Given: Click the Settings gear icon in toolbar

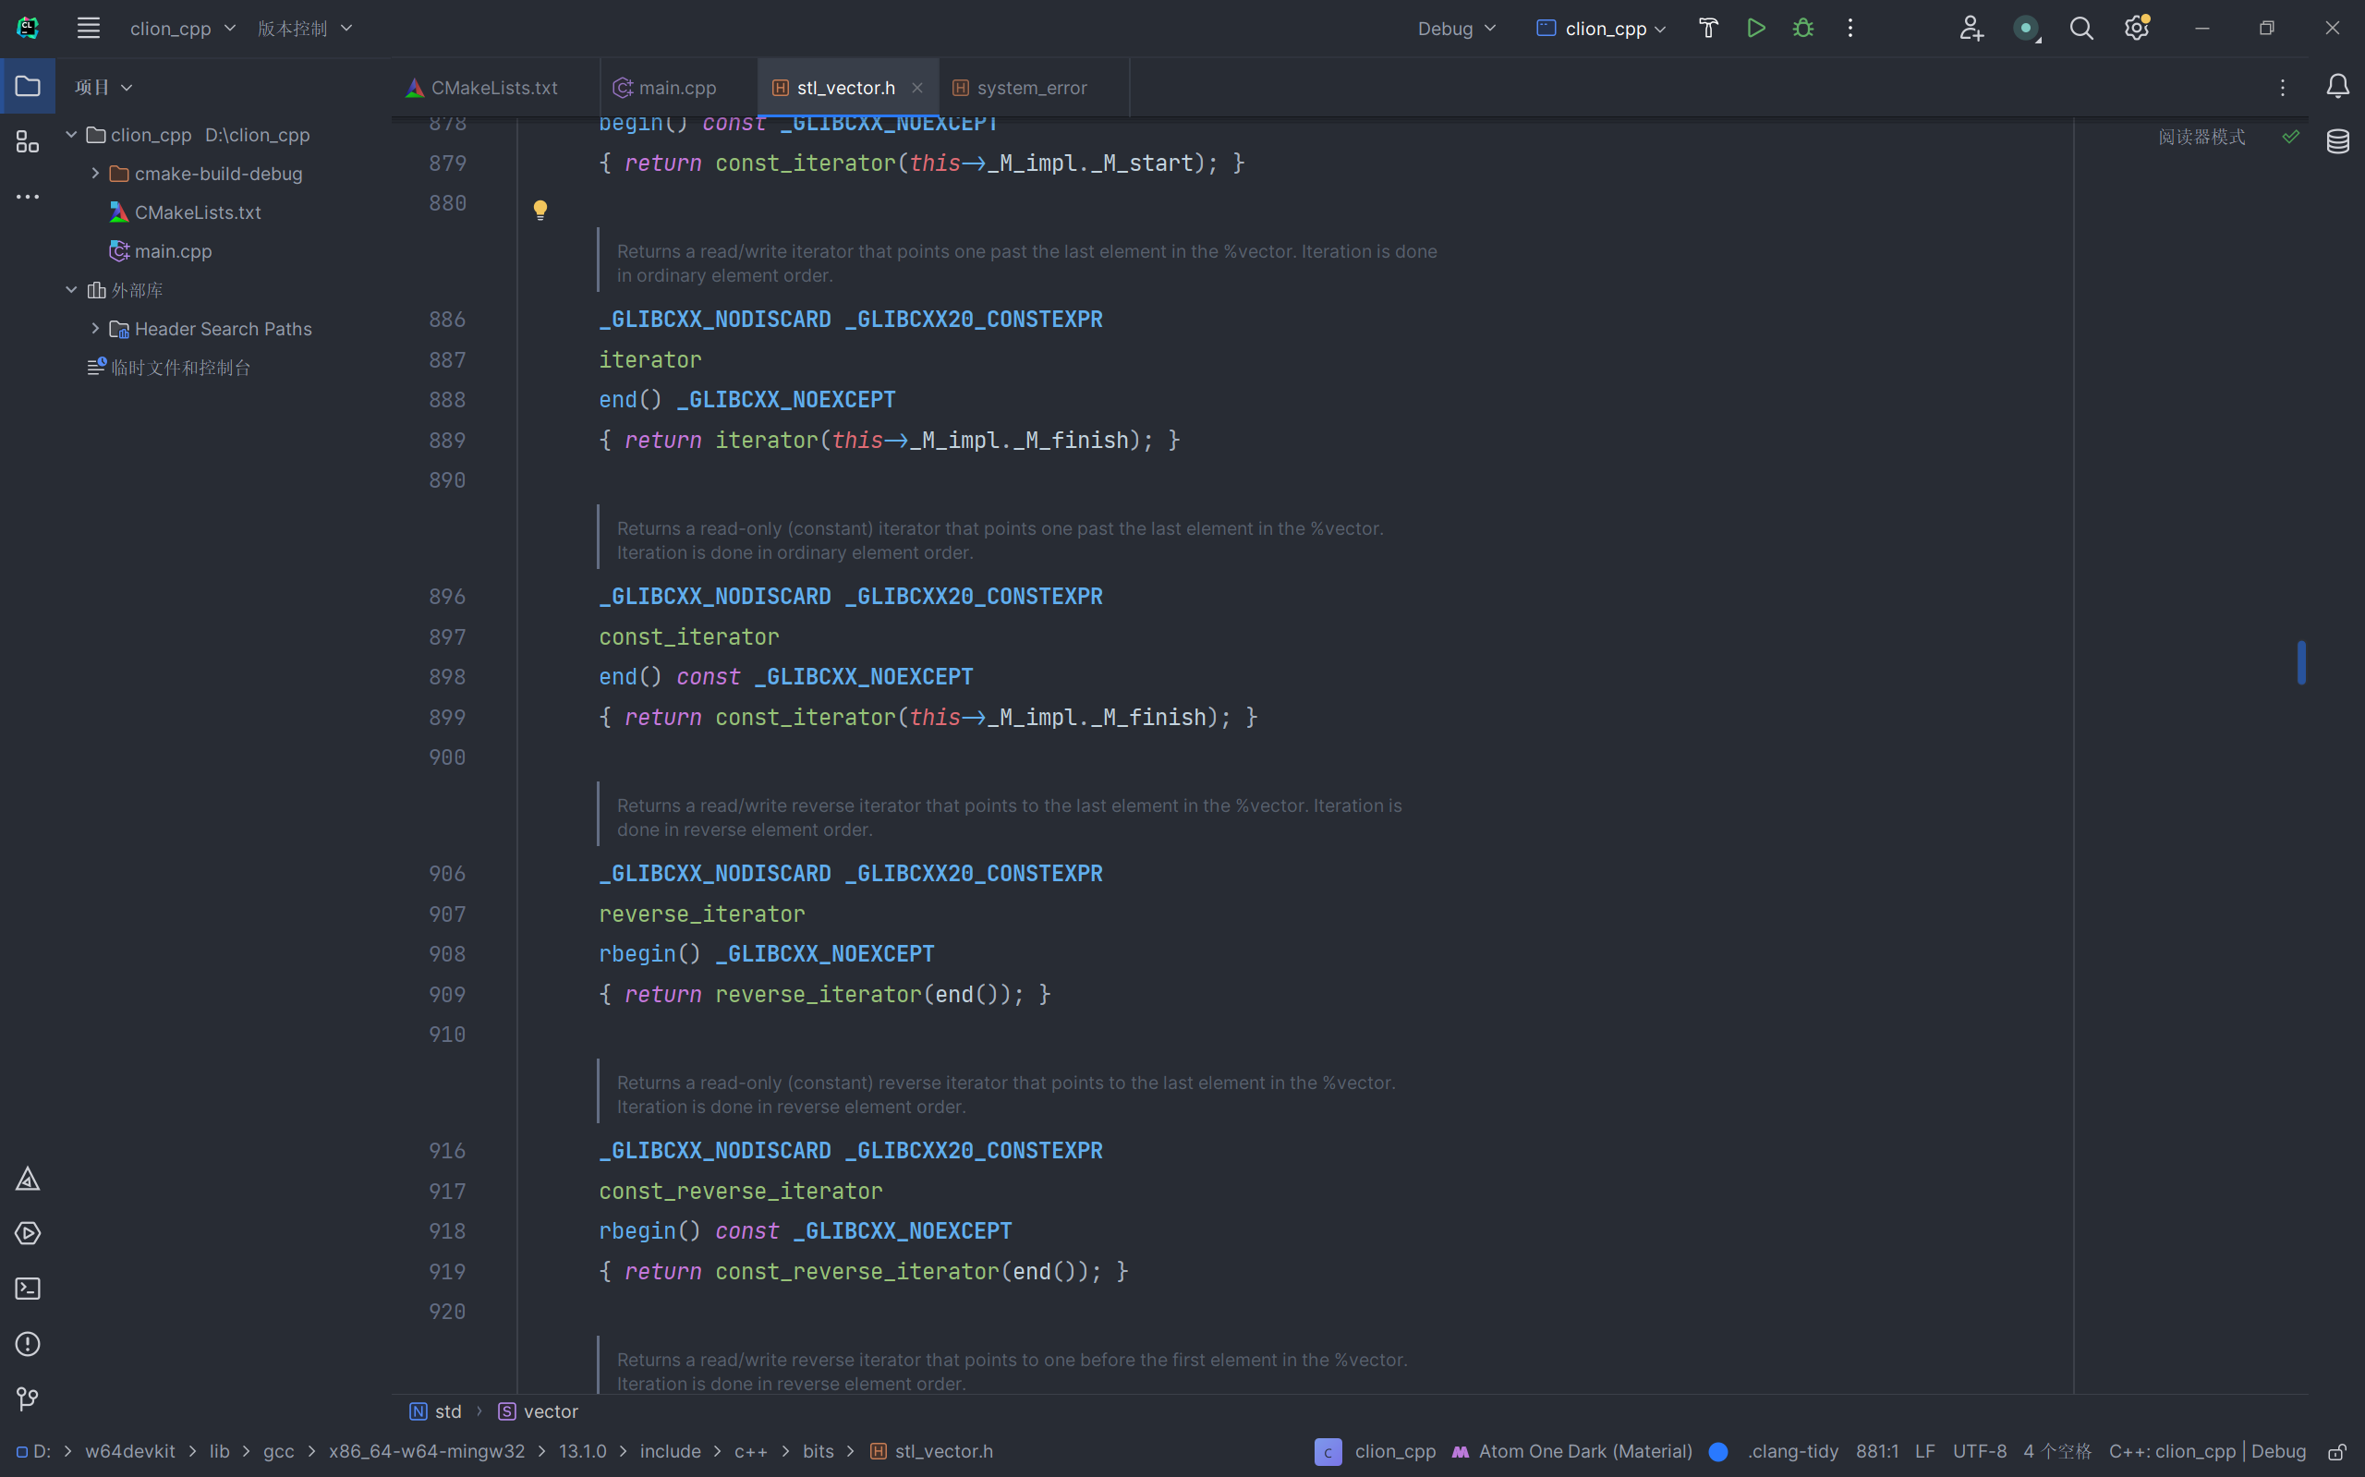Looking at the screenshot, I should 2137,29.
